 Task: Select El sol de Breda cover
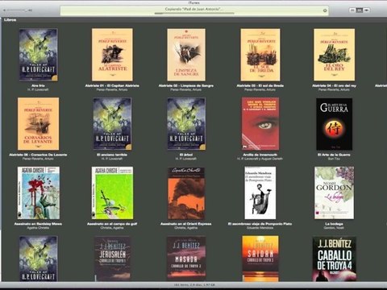(x=260, y=55)
